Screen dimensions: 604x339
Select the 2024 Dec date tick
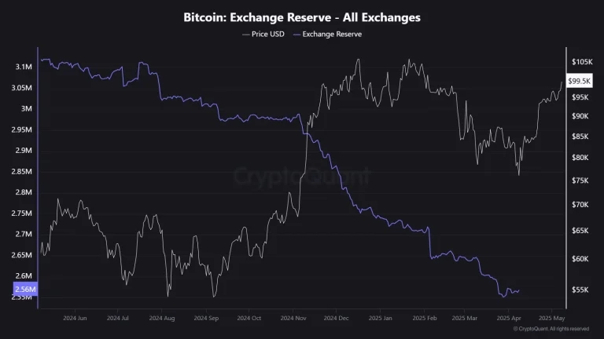[x=336, y=319]
